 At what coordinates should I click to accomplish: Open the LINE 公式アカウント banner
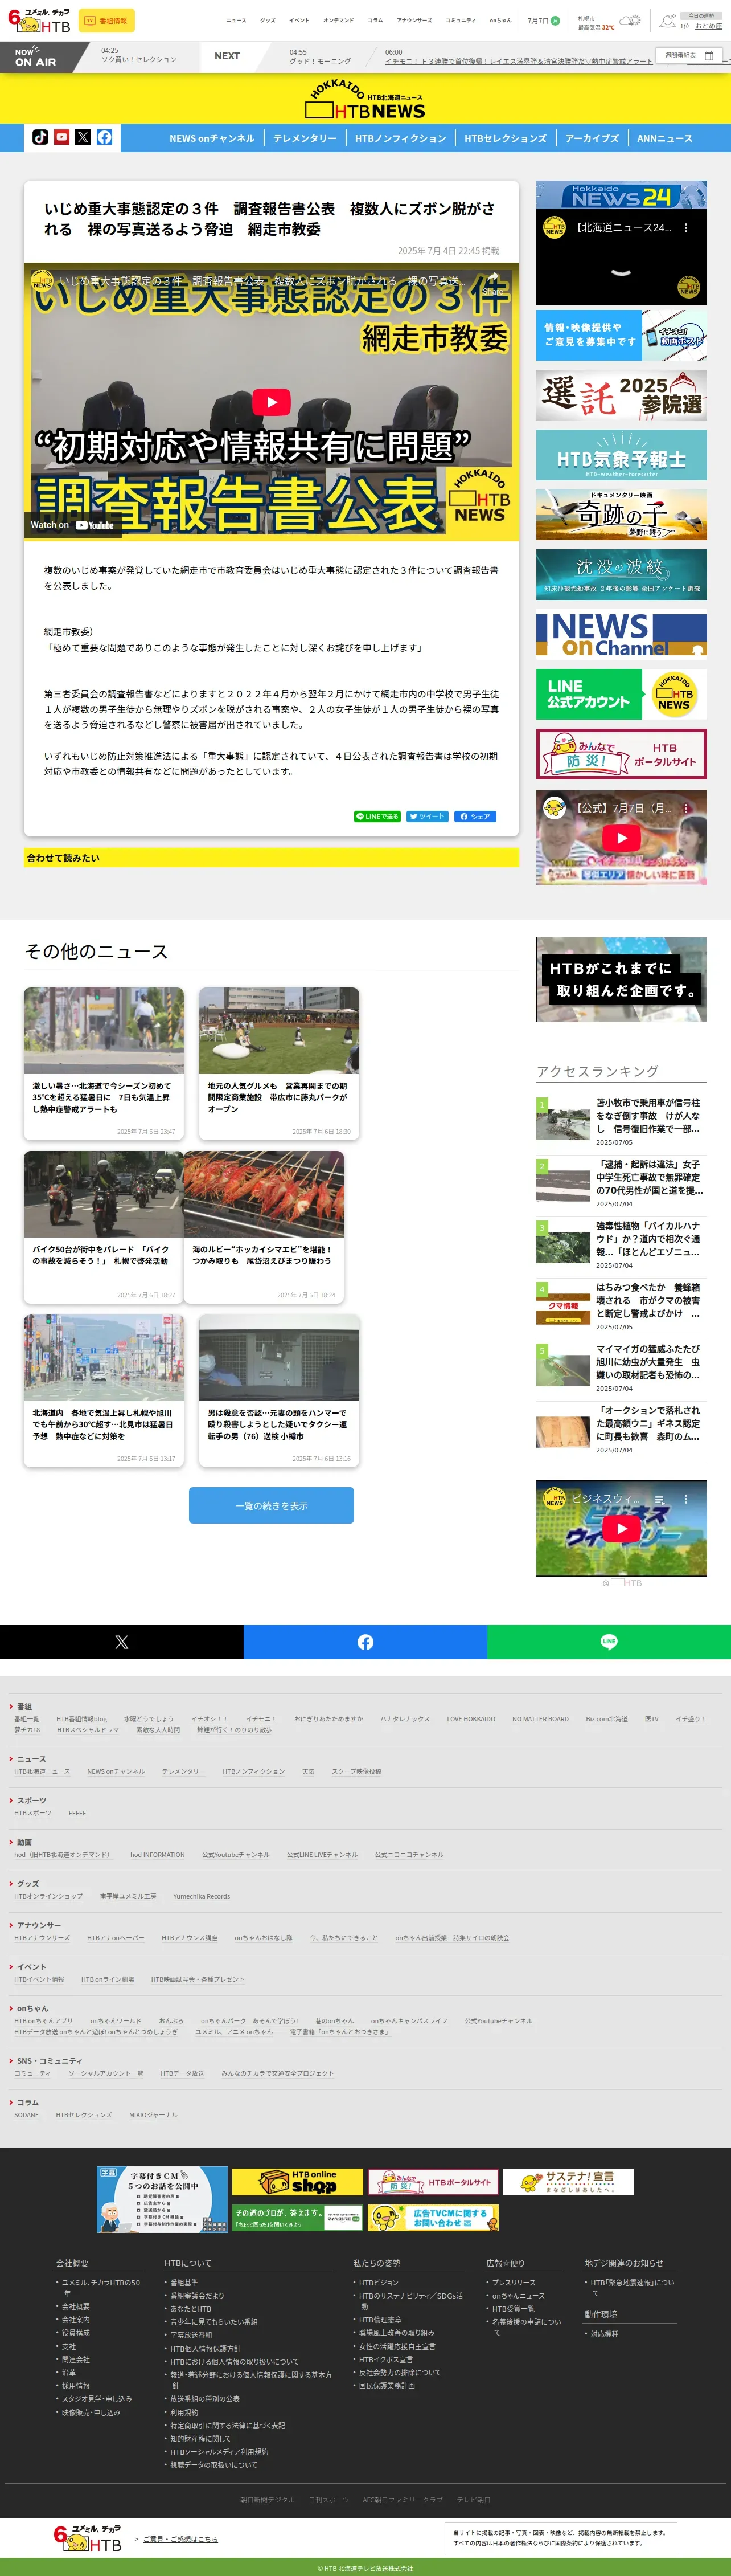pos(621,694)
